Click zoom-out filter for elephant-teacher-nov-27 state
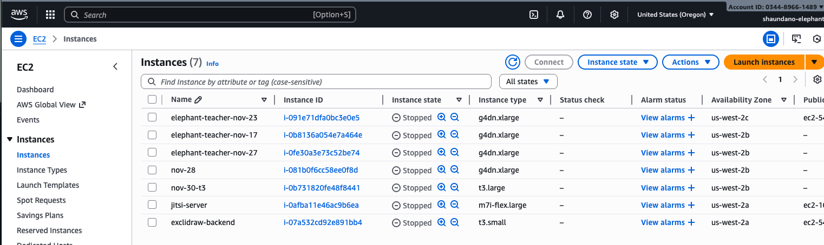824x245 pixels. [x=455, y=153]
